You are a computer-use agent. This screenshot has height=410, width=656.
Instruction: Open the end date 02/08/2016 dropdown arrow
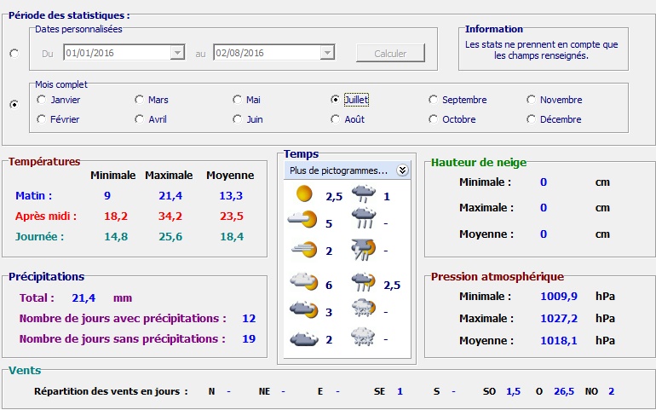[327, 53]
